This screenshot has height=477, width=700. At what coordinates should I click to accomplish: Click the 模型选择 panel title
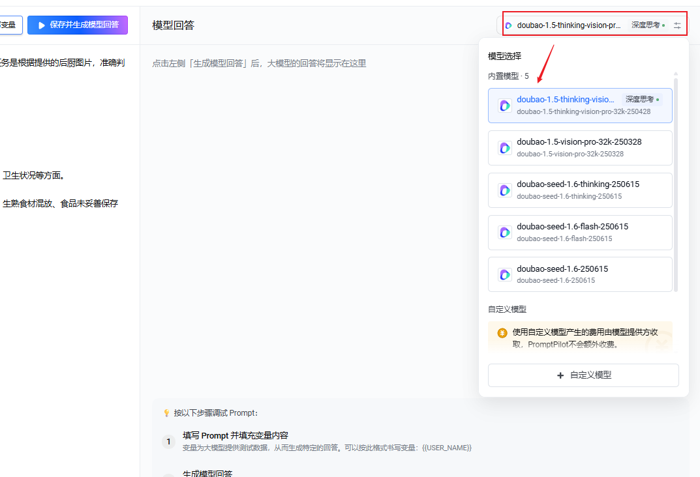pyautogui.click(x=504, y=56)
